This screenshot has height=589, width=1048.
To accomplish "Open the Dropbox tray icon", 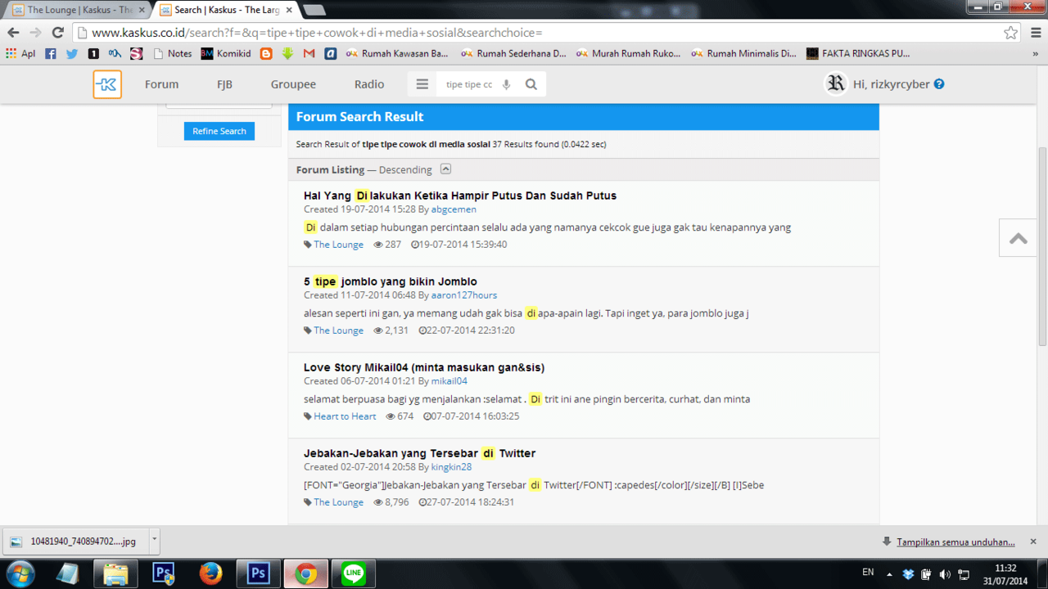I will (x=909, y=573).
